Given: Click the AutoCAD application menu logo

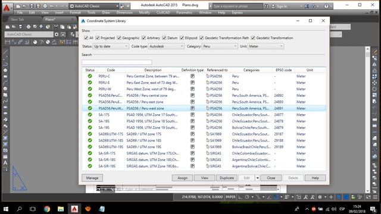Looking at the screenshot, I should tap(7, 8).
